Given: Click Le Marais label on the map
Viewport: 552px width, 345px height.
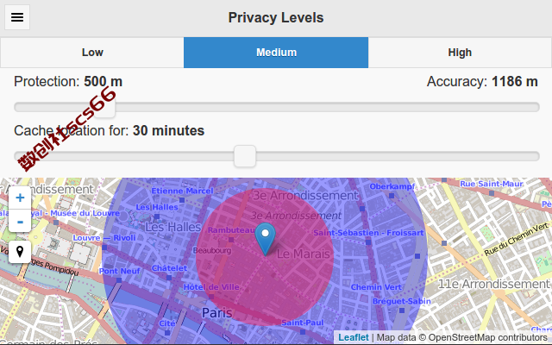Looking at the screenshot, I should click(303, 254).
